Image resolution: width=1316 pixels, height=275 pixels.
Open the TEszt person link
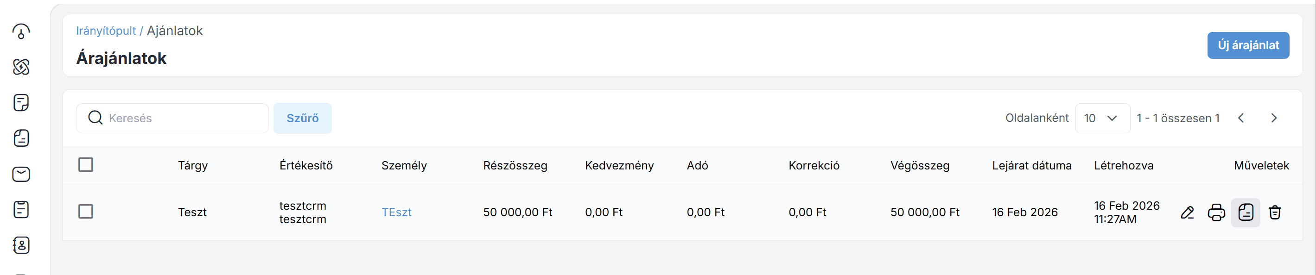(x=396, y=212)
